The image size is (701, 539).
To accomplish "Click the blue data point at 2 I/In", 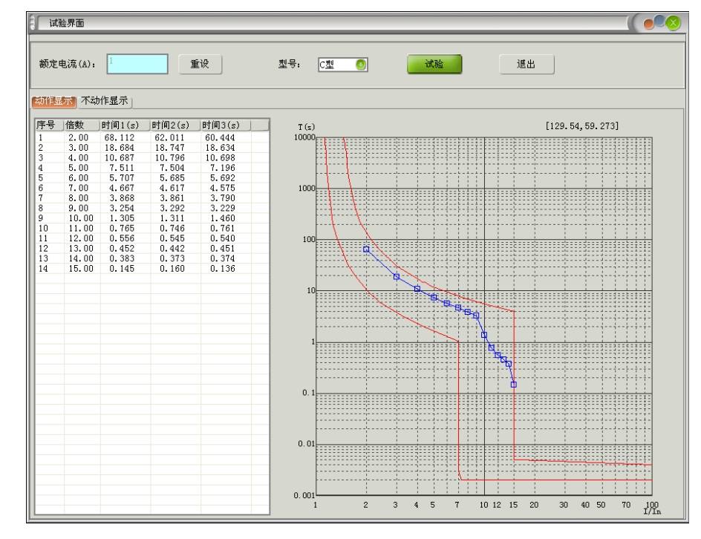I will point(366,249).
